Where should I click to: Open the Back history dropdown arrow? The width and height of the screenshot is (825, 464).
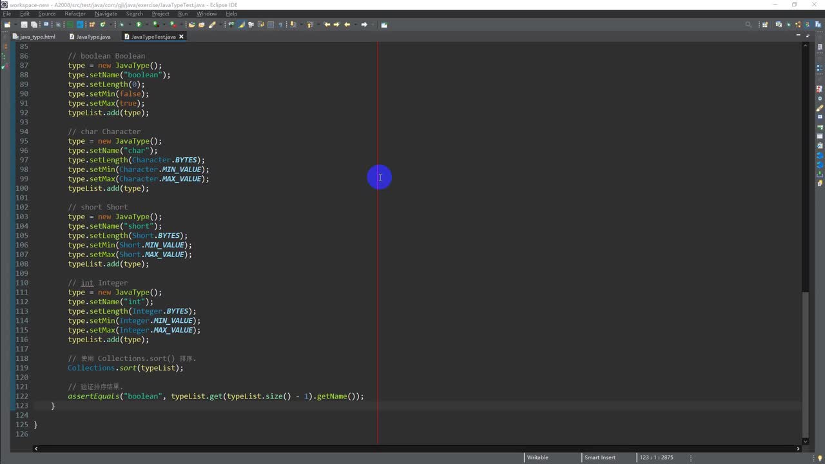(354, 24)
